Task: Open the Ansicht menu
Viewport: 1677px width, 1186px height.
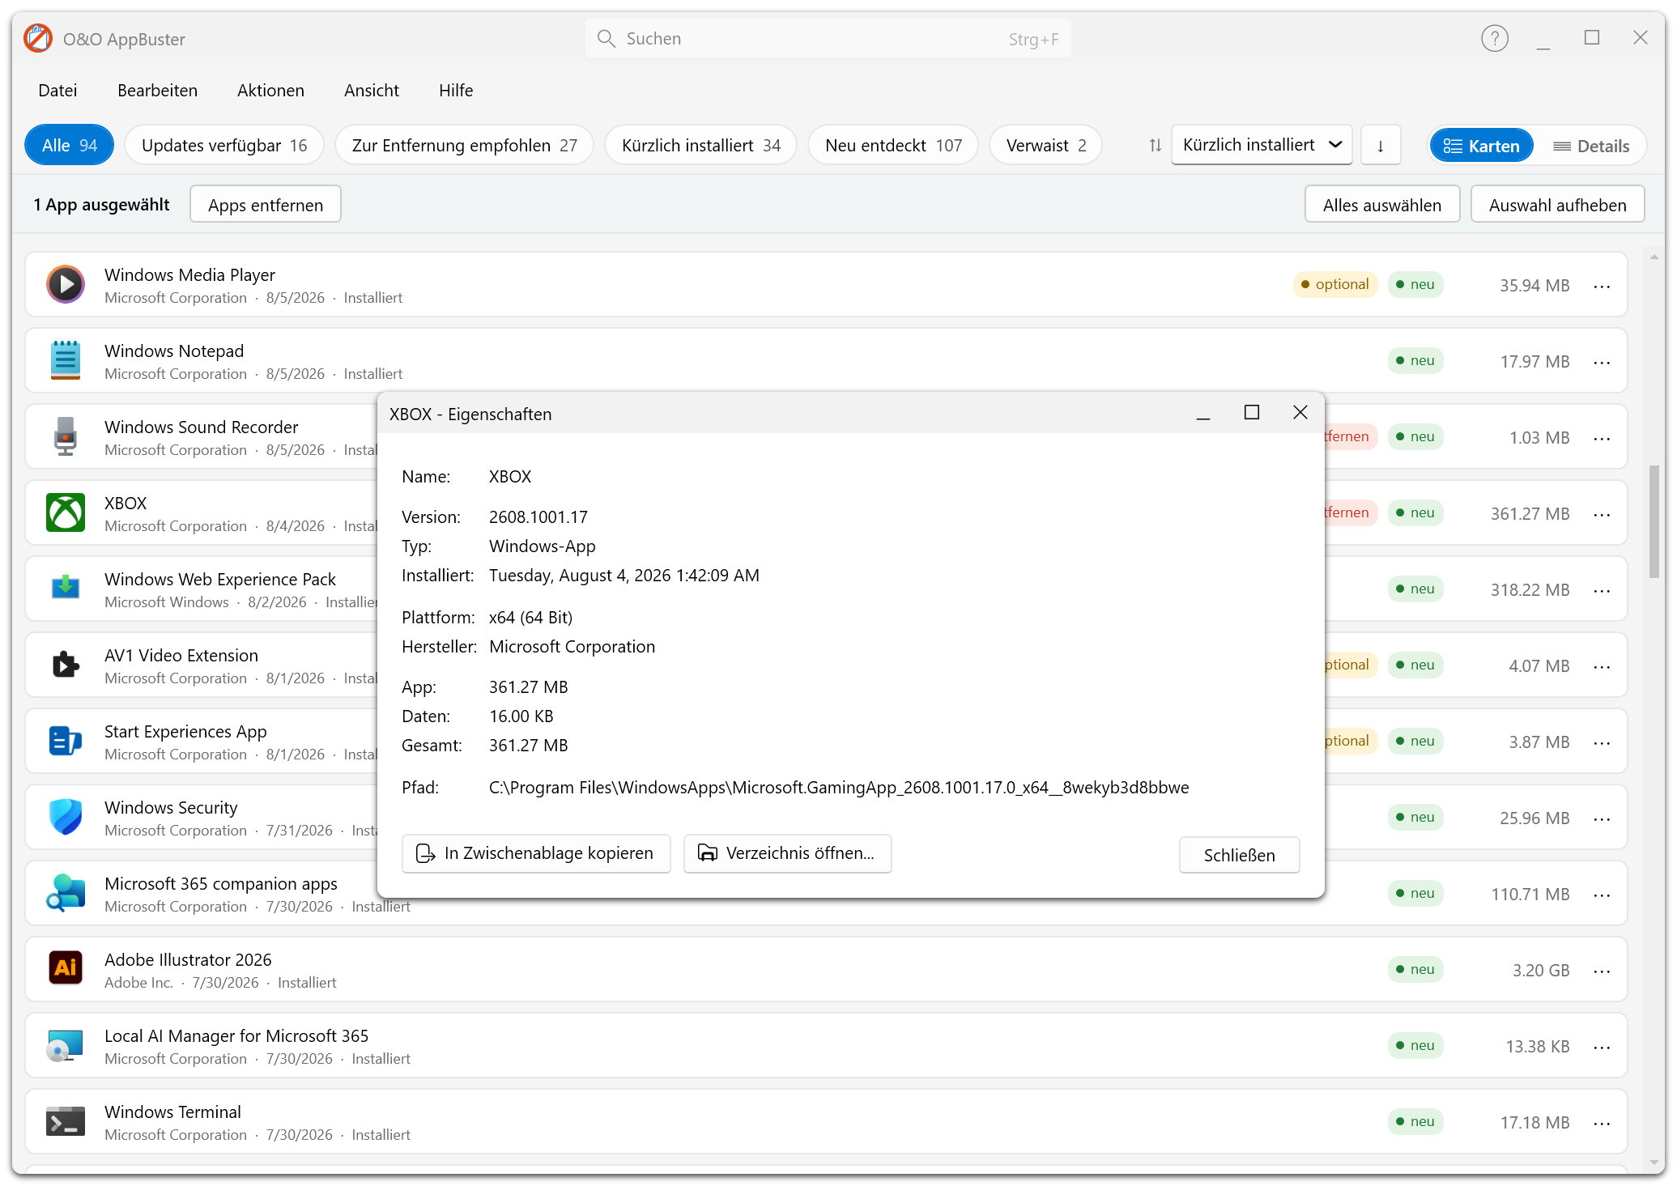Action: pyautogui.click(x=372, y=90)
